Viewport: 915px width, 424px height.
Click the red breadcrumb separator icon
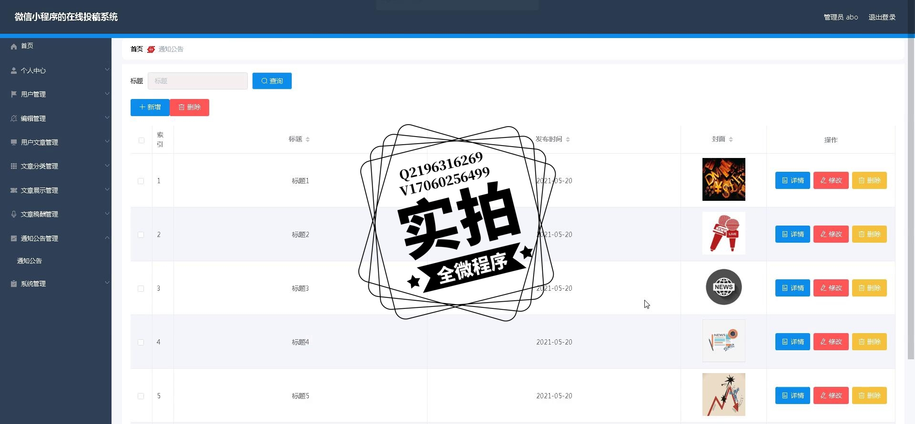point(151,49)
